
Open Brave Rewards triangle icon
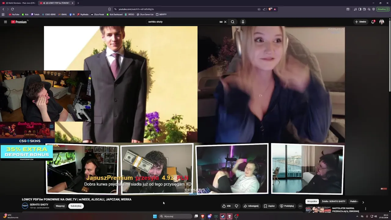[275, 9]
